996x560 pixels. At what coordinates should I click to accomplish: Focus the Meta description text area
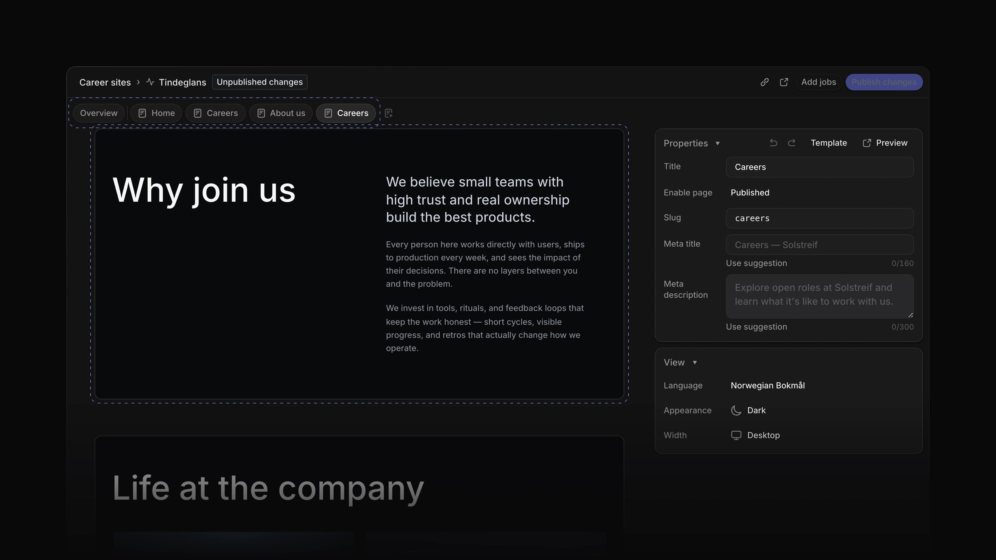(820, 296)
